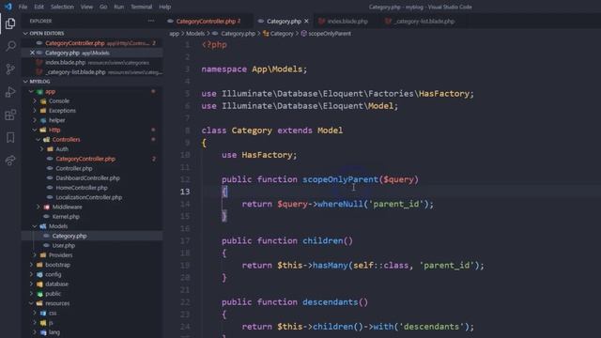
Task: Expand the Providers folder
Action: click(x=35, y=255)
